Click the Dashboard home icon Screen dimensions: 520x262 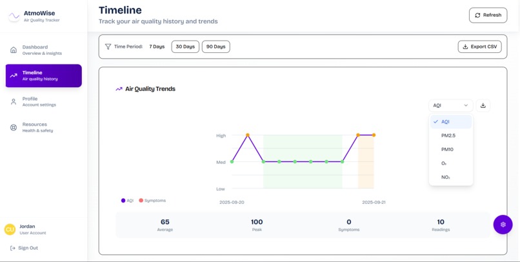coord(14,50)
